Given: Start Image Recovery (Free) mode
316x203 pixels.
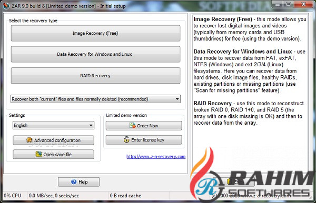Looking at the screenshot, I should (x=95, y=33).
